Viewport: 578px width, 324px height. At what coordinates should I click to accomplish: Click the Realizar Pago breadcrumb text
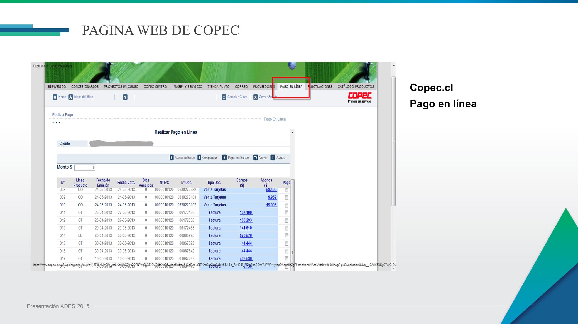pos(62,115)
